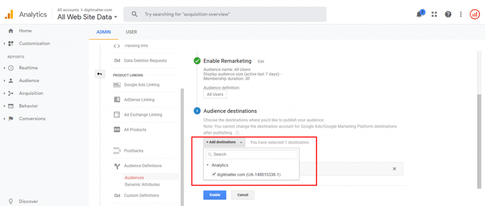Open the Google apps grid
Screen dimensions: 485x206
(x=434, y=14)
